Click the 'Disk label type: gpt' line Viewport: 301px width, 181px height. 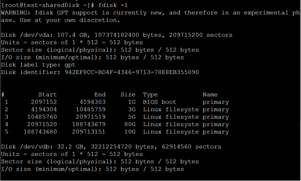[x=38, y=65]
